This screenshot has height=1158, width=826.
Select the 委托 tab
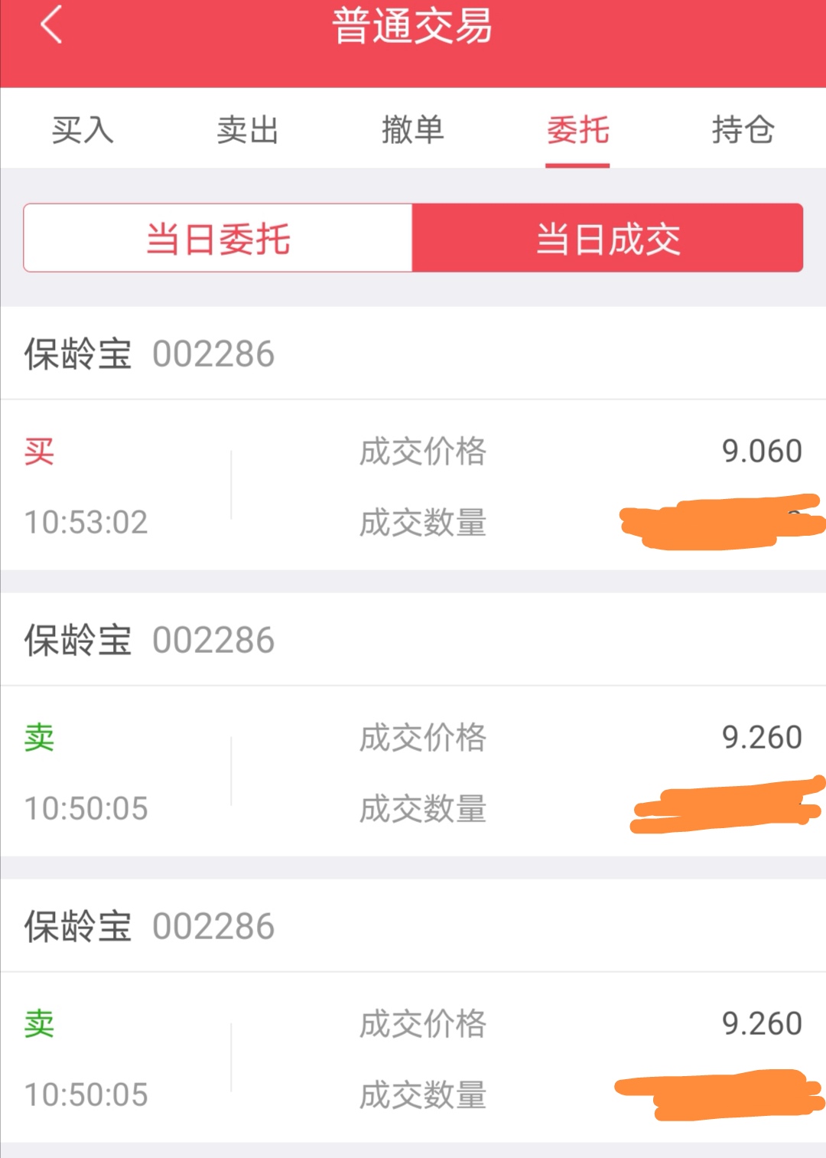click(x=577, y=129)
